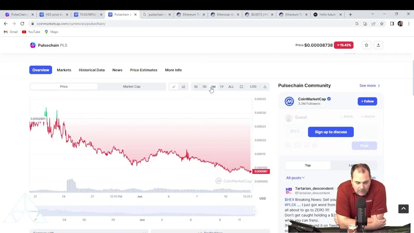Open the browser side panel icon
Image resolution: width=414 pixels, height=233 pixels.
(392, 24)
